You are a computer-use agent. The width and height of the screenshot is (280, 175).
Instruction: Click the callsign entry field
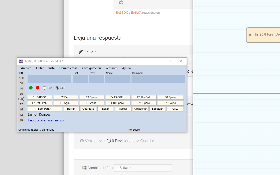click(49, 79)
